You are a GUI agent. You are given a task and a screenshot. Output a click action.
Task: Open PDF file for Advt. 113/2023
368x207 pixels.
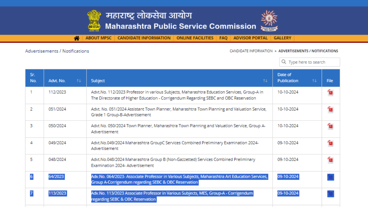[331, 194]
